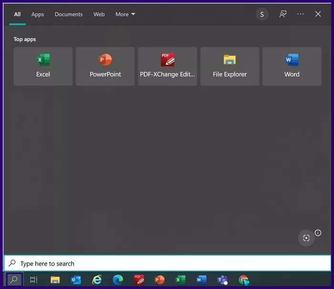Open PowerPoint from the taskbar
This screenshot has width=334, height=289.
(x=159, y=279)
